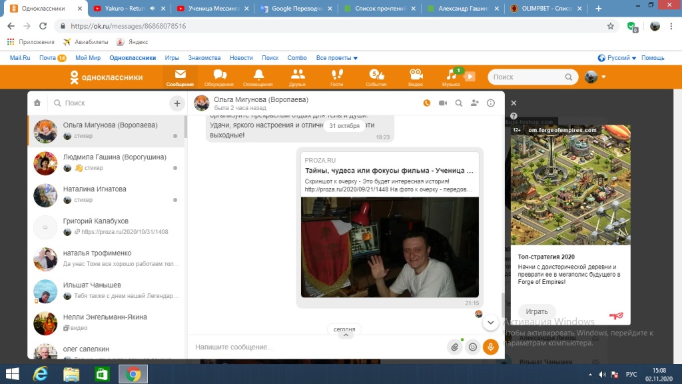Reload the page
682x384 pixels.
point(43,26)
